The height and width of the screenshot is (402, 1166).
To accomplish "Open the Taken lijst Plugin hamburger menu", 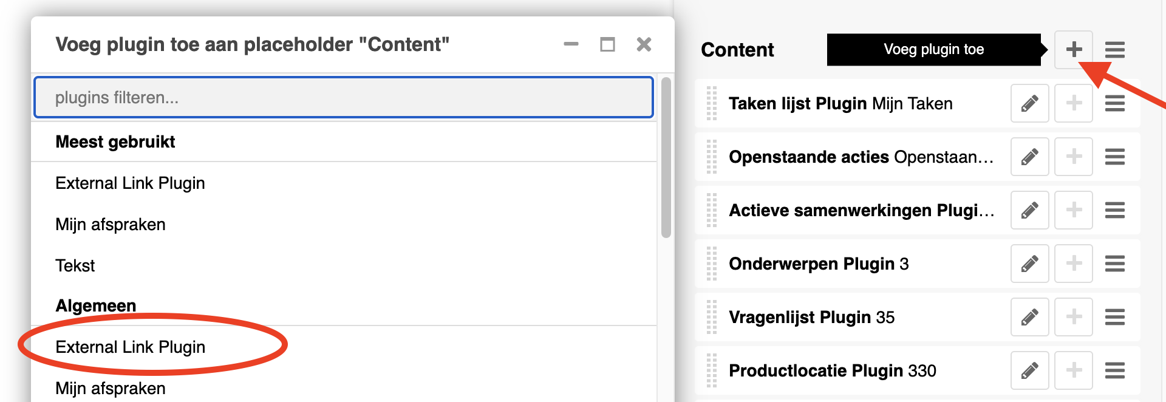I will coord(1114,104).
